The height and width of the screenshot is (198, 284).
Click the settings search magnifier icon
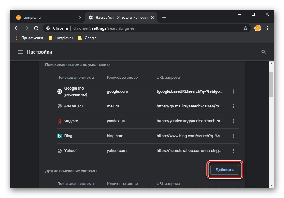tap(263, 52)
